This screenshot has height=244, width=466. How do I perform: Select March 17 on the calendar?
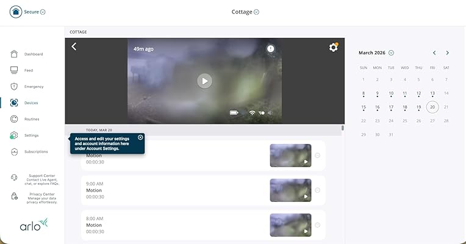[391, 107]
